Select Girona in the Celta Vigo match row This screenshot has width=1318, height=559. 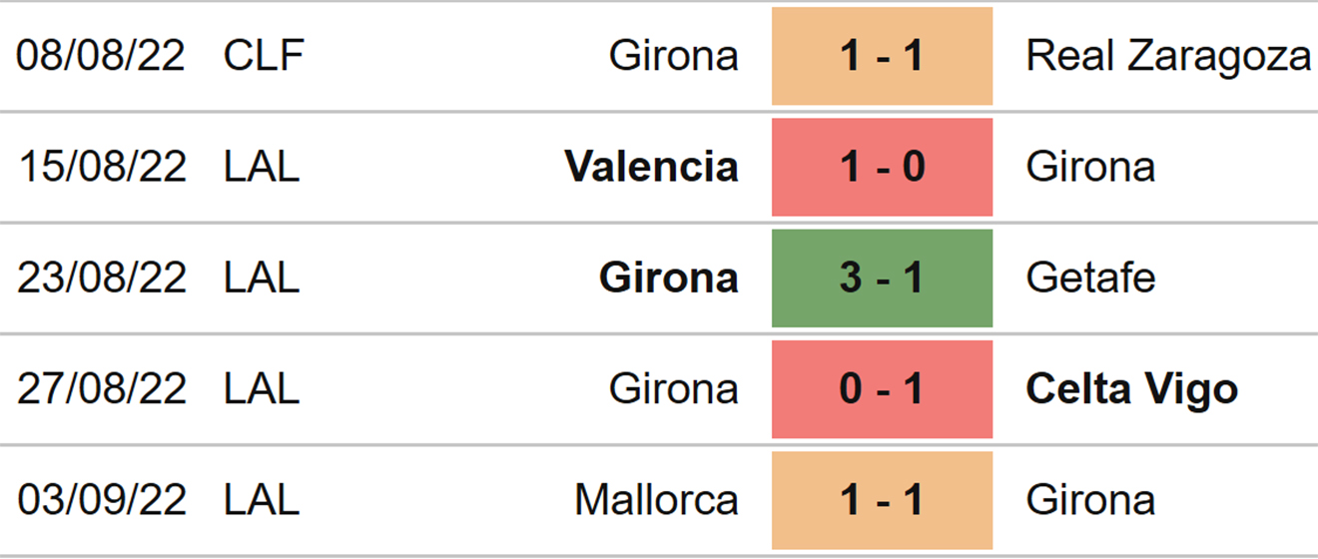tap(674, 388)
